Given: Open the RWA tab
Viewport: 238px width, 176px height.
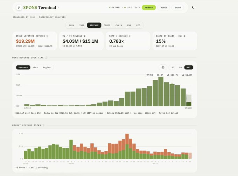Looking at the screenshot, I should point(129,25).
